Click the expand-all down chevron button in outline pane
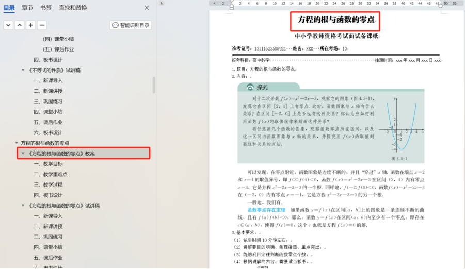This screenshot has height=269, width=465. coord(8,25)
